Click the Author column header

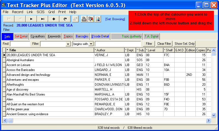pos(109,50)
